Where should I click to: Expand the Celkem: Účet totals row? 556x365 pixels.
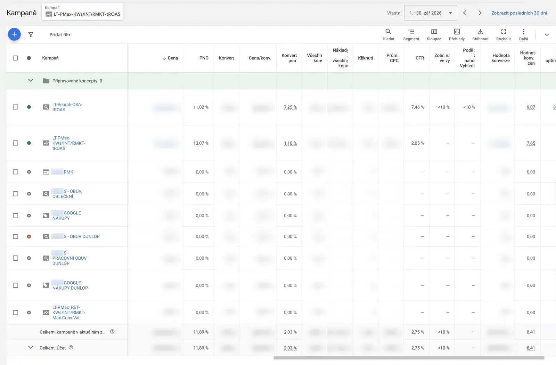click(31, 347)
